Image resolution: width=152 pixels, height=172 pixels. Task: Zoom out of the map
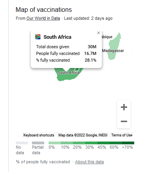pyautogui.click(x=124, y=121)
